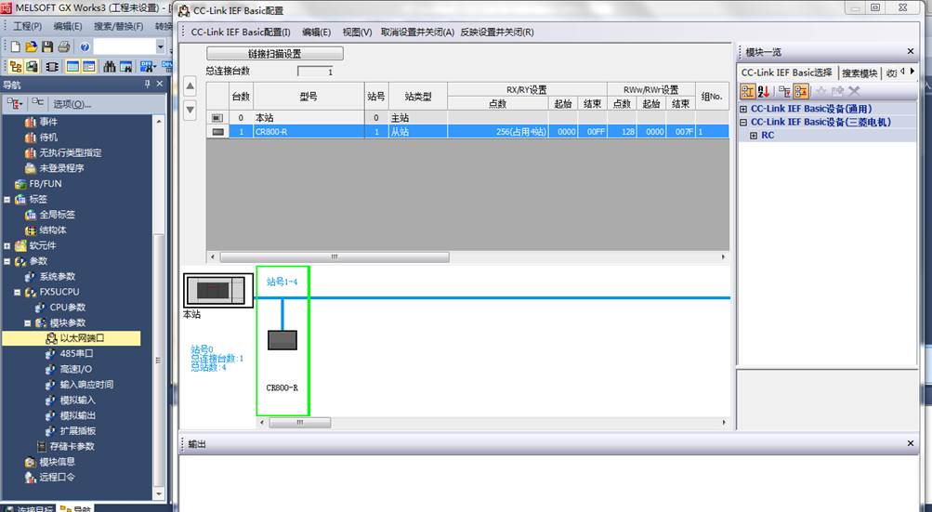Select the CR800-R device image in diagram
Screen dimensions: 932x512
pyautogui.click(x=282, y=340)
